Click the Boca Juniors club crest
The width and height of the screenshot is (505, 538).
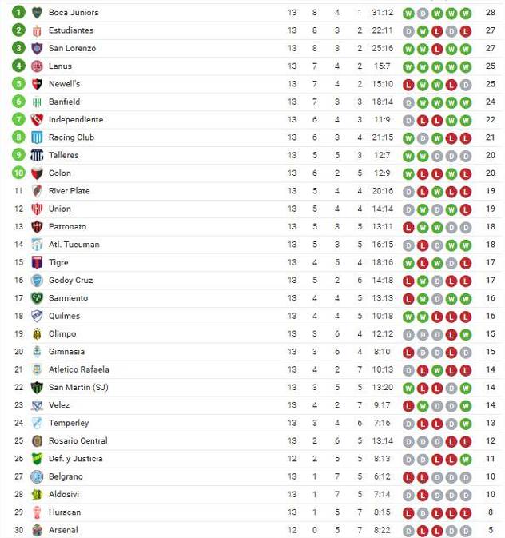tap(37, 13)
